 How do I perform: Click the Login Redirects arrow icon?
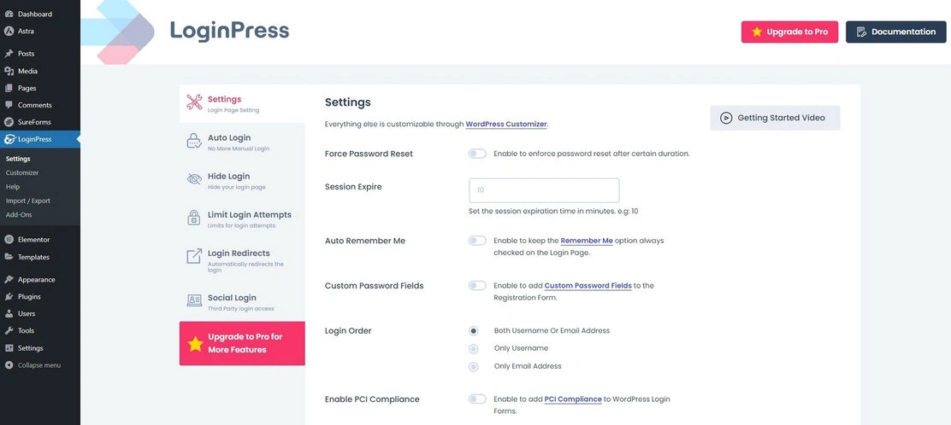tap(194, 257)
